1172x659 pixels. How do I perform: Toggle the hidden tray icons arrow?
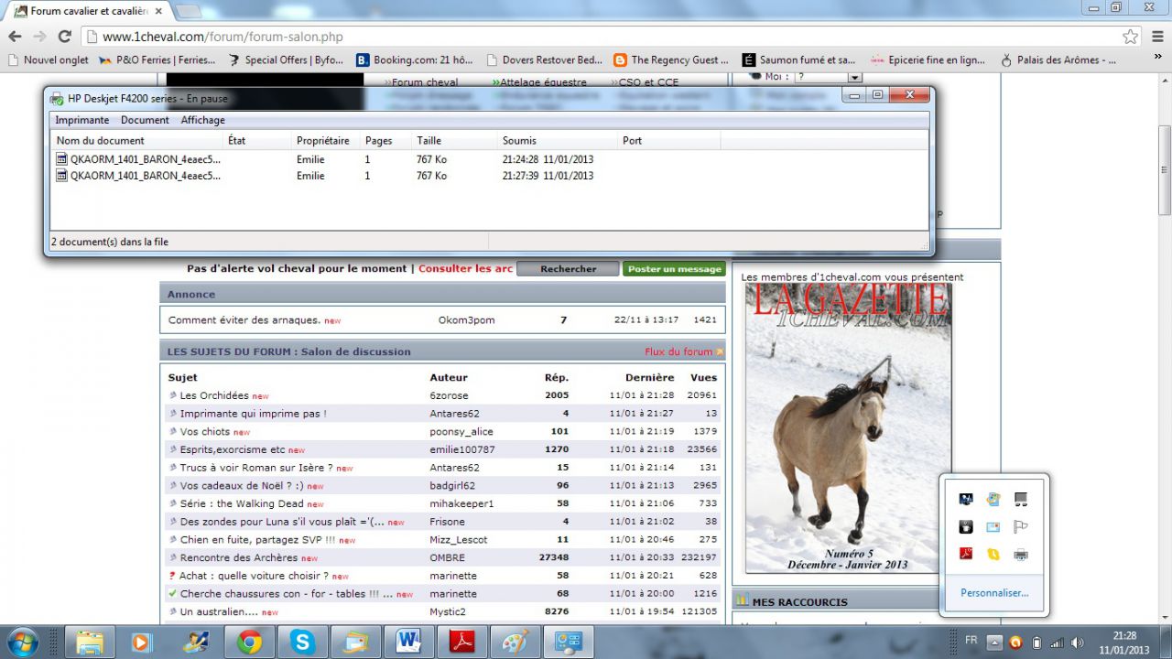tap(994, 643)
